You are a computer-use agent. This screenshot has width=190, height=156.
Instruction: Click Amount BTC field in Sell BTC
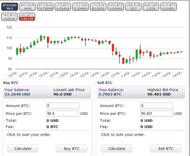(x=157, y=106)
